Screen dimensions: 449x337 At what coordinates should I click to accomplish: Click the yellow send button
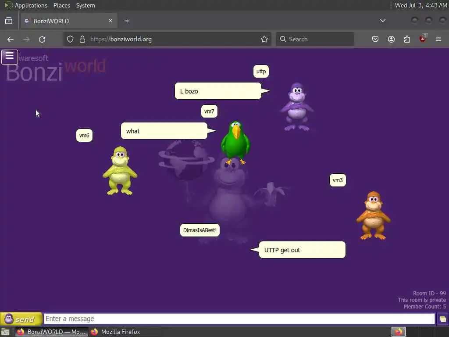(21, 319)
